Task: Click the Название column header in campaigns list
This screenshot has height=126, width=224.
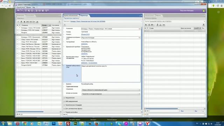Action: coord(25,25)
